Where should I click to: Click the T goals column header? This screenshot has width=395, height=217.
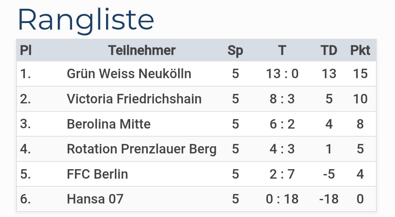(282, 50)
